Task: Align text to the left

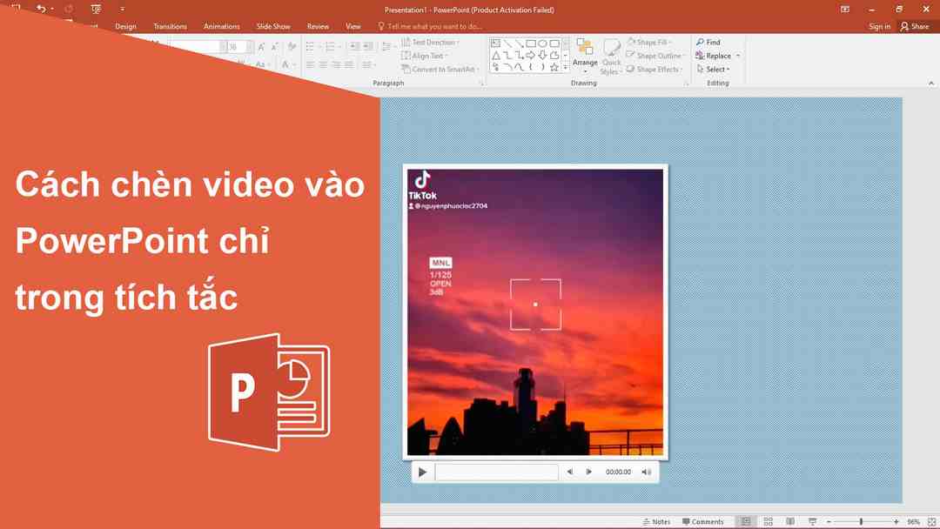Action: click(310, 64)
